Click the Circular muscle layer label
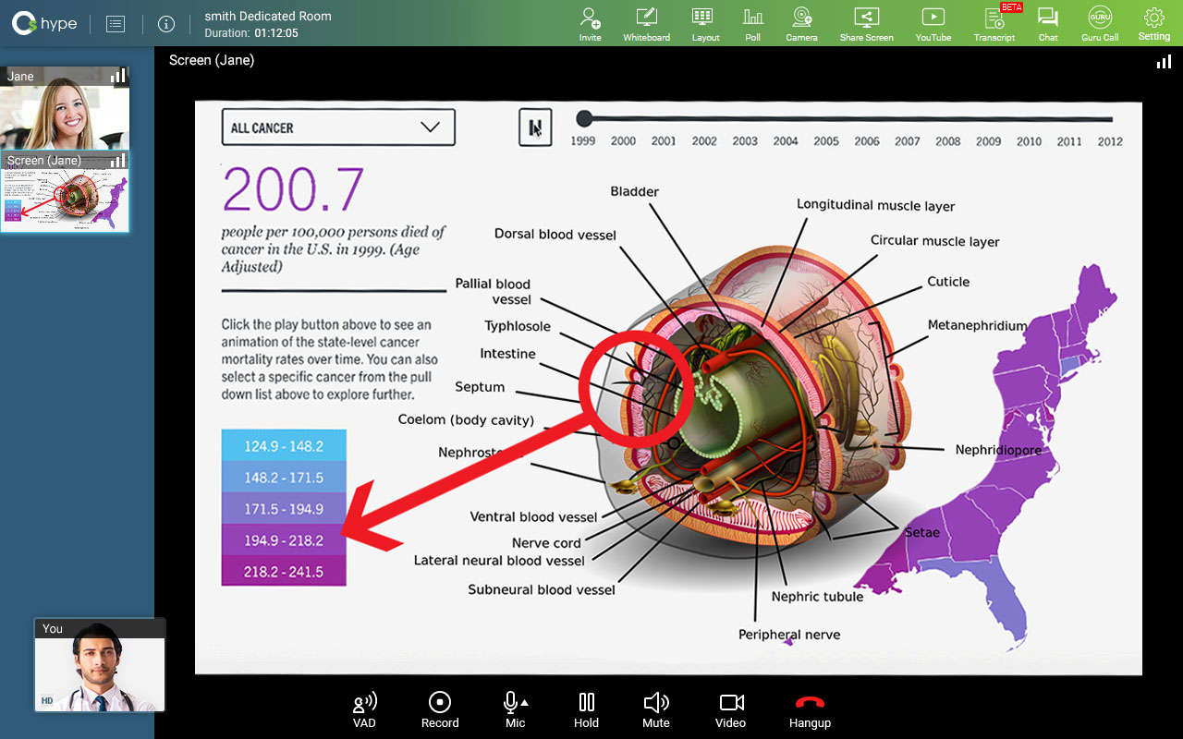The image size is (1183, 739). (935, 241)
